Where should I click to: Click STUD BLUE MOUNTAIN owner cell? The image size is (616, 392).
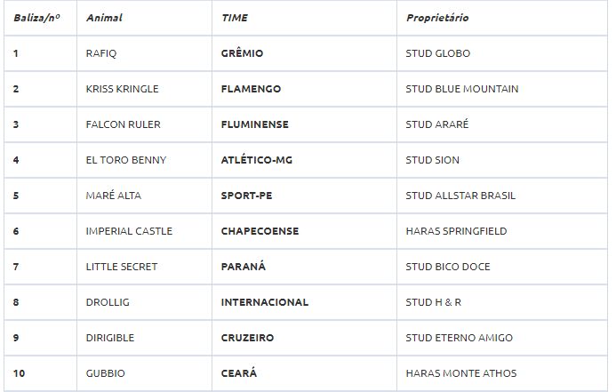(462, 89)
